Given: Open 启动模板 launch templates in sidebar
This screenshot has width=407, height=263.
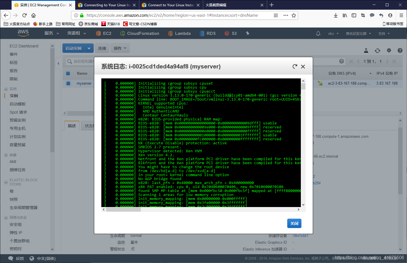Looking at the screenshot, I should tap(18, 104).
